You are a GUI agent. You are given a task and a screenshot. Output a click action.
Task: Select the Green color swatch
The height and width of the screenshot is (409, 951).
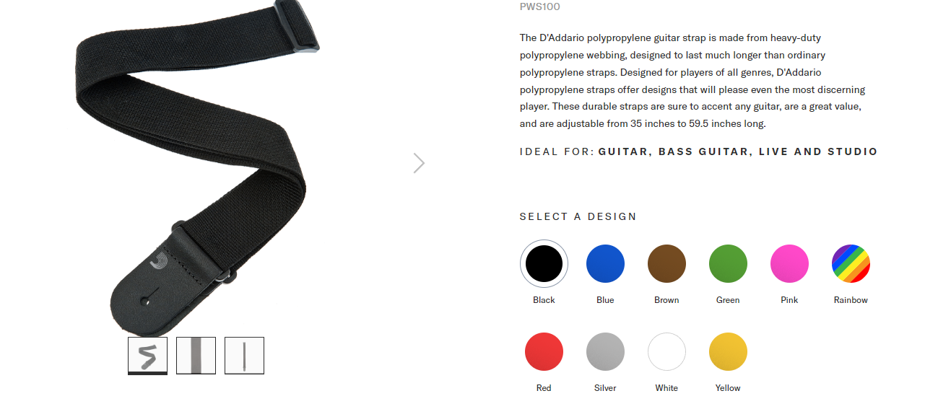pos(728,263)
